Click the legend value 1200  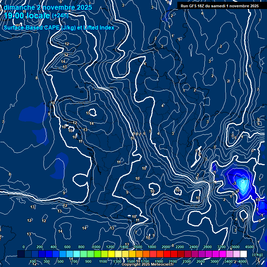coord(110,247)
